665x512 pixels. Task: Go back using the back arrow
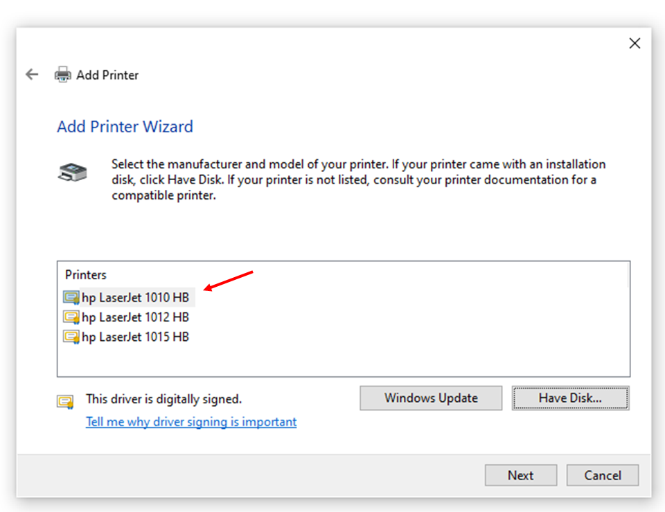[x=32, y=75]
